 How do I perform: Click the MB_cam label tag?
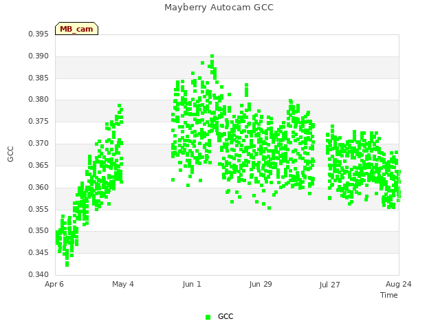pos(76,29)
